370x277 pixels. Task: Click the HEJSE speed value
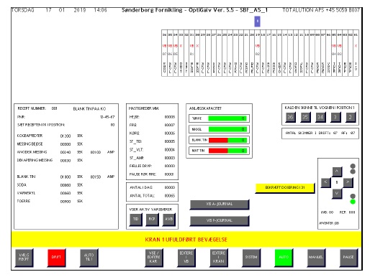pos(170,117)
